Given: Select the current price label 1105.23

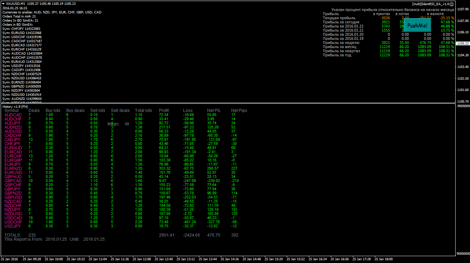Looking at the screenshot, I should coord(463,43).
